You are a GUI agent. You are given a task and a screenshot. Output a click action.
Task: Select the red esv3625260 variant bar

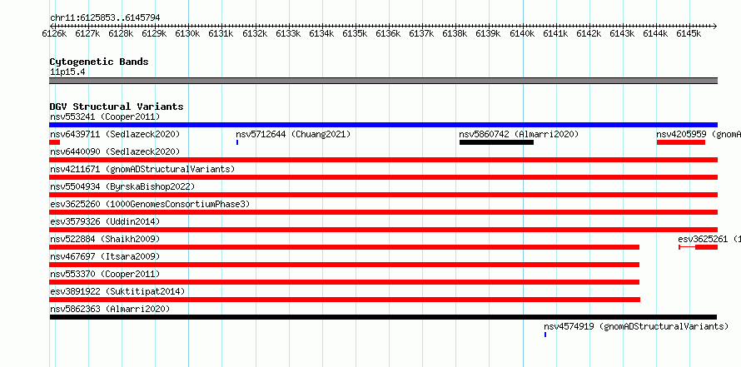(383, 212)
